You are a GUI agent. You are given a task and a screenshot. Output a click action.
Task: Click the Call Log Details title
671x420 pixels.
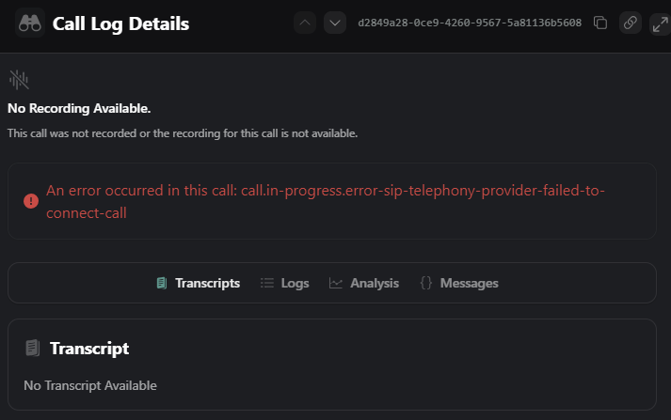120,23
